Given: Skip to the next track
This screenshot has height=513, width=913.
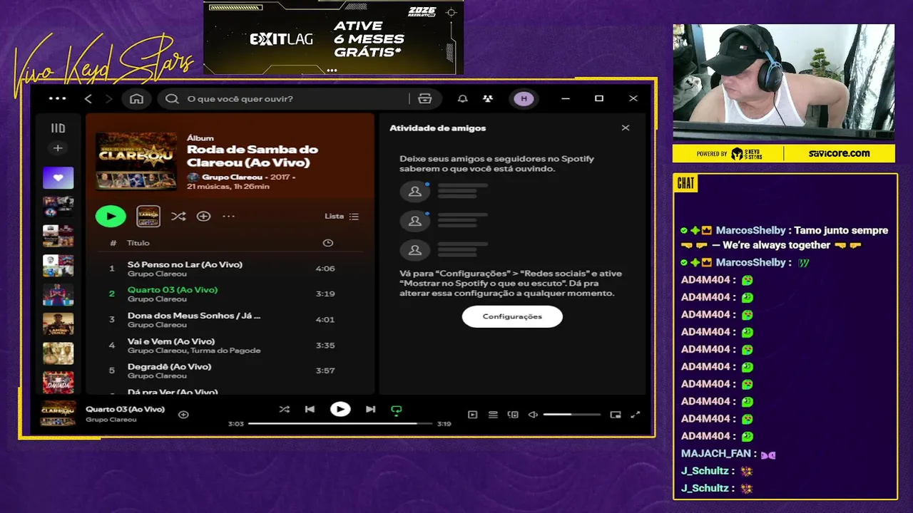Looking at the screenshot, I should (x=370, y=409).
